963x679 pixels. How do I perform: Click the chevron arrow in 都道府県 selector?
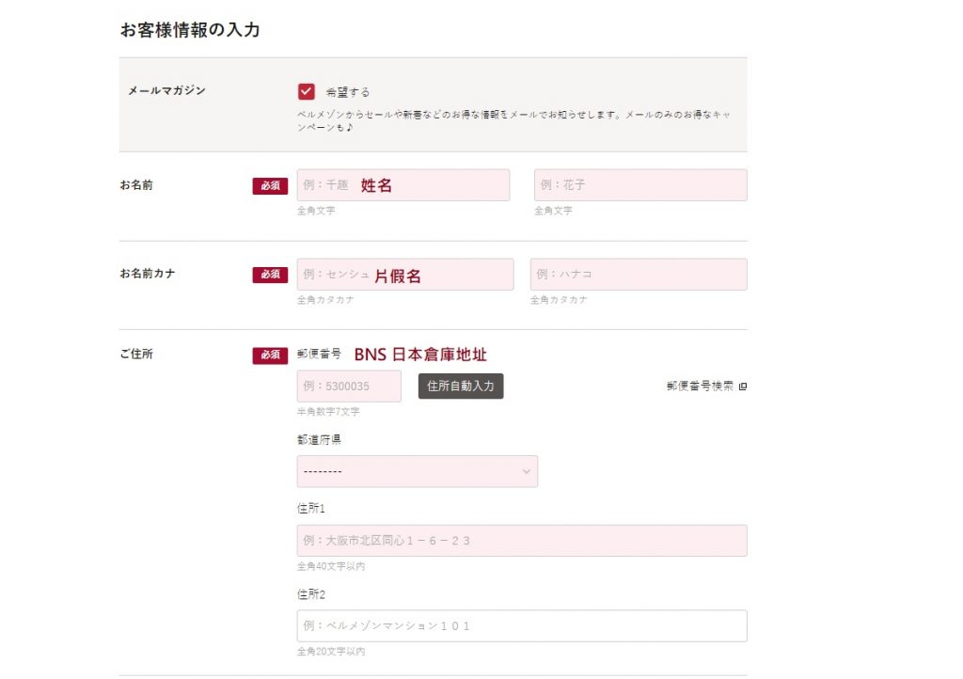point(526,472)
